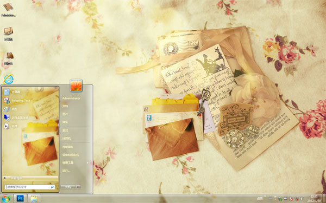Select the brown folder-stack desktop icon
Screen dimensions: 326x203
tap(9, 56)
